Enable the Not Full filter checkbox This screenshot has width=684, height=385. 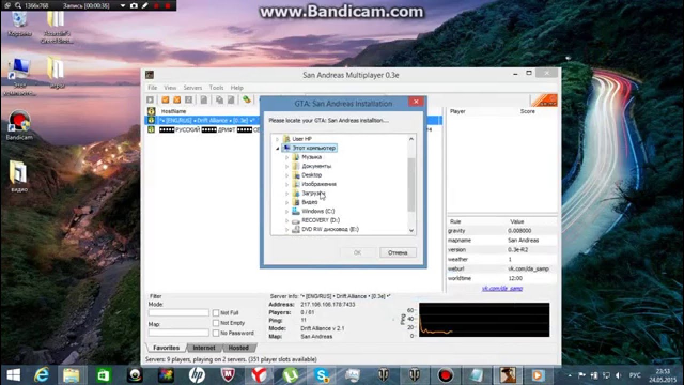tap(216, 313)
